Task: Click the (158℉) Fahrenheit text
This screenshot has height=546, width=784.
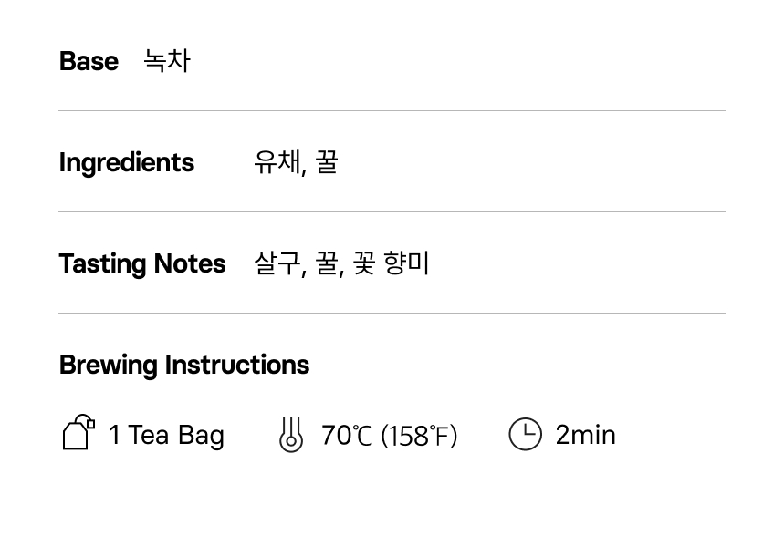Action: (419, 436)
